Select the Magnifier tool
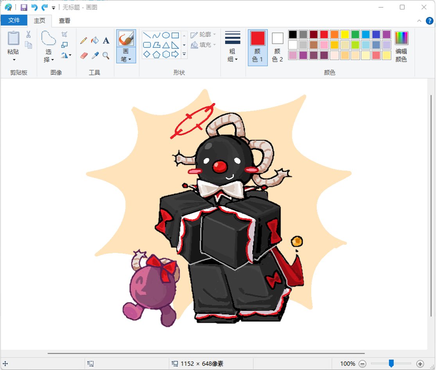The image size is (436, 370). coord(106,55)
